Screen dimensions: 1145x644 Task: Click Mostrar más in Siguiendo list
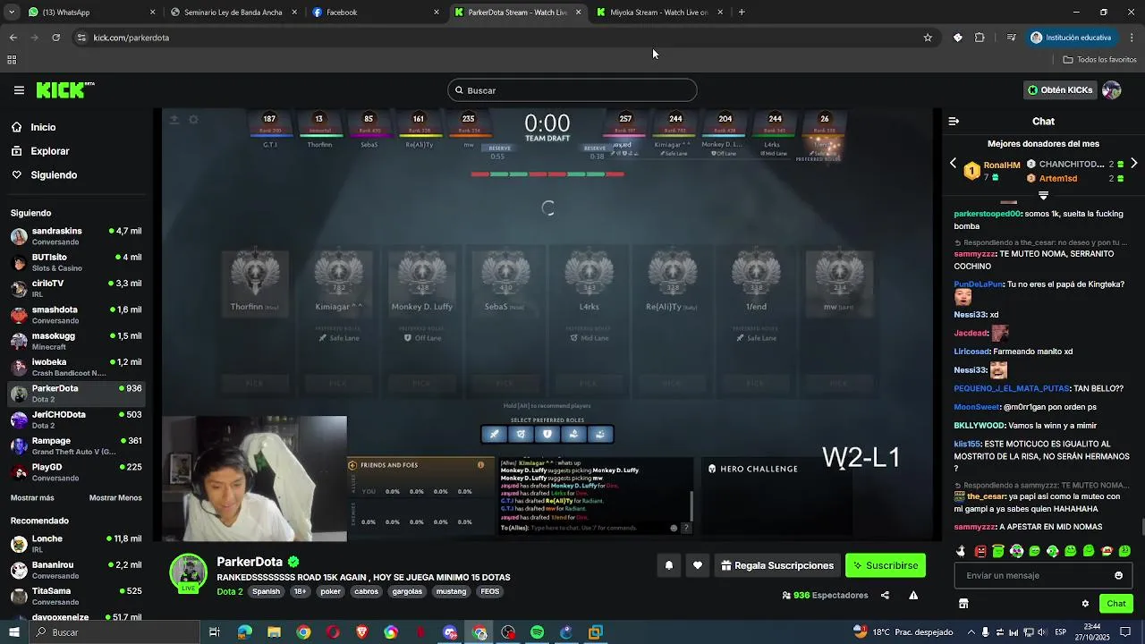[x=32, y=497]
